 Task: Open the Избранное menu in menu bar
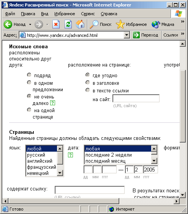65,14
